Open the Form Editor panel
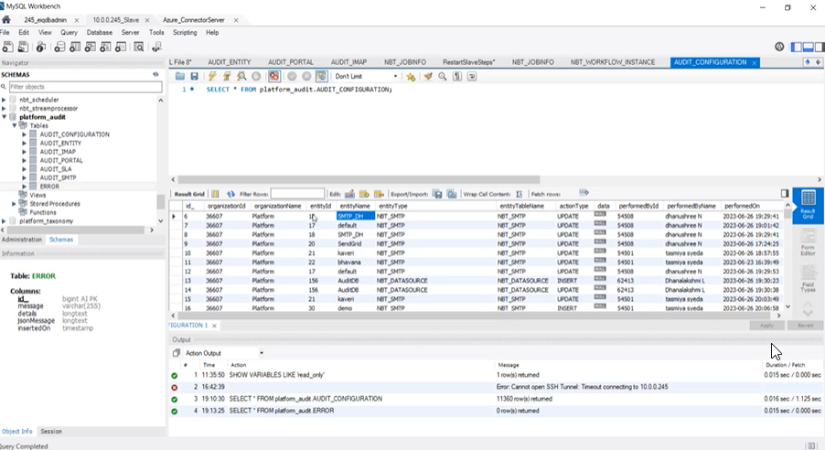 808,242
